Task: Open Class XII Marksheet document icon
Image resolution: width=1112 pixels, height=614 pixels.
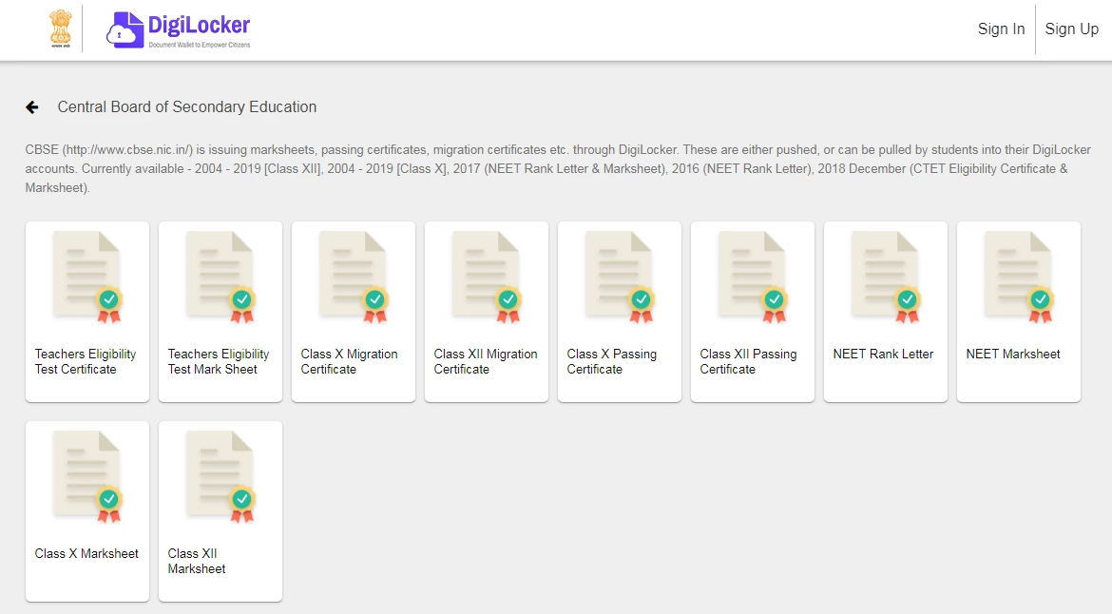Action: (220, 477)
